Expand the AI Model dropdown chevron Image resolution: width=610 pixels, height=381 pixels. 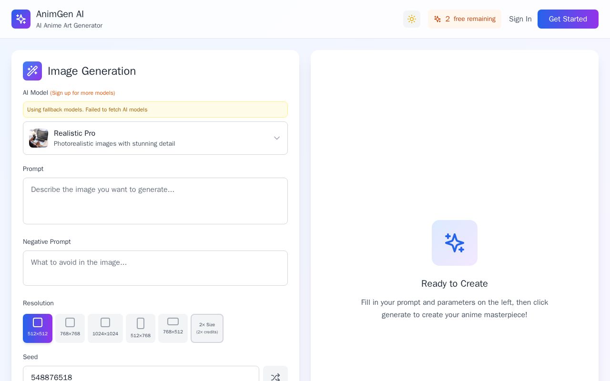(277, 138)
